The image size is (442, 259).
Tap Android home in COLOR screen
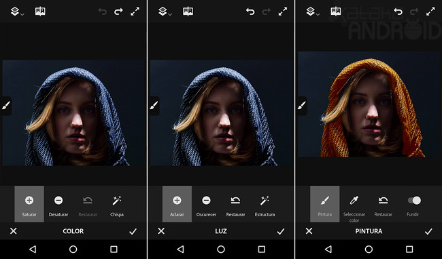(x=73, y=249)
